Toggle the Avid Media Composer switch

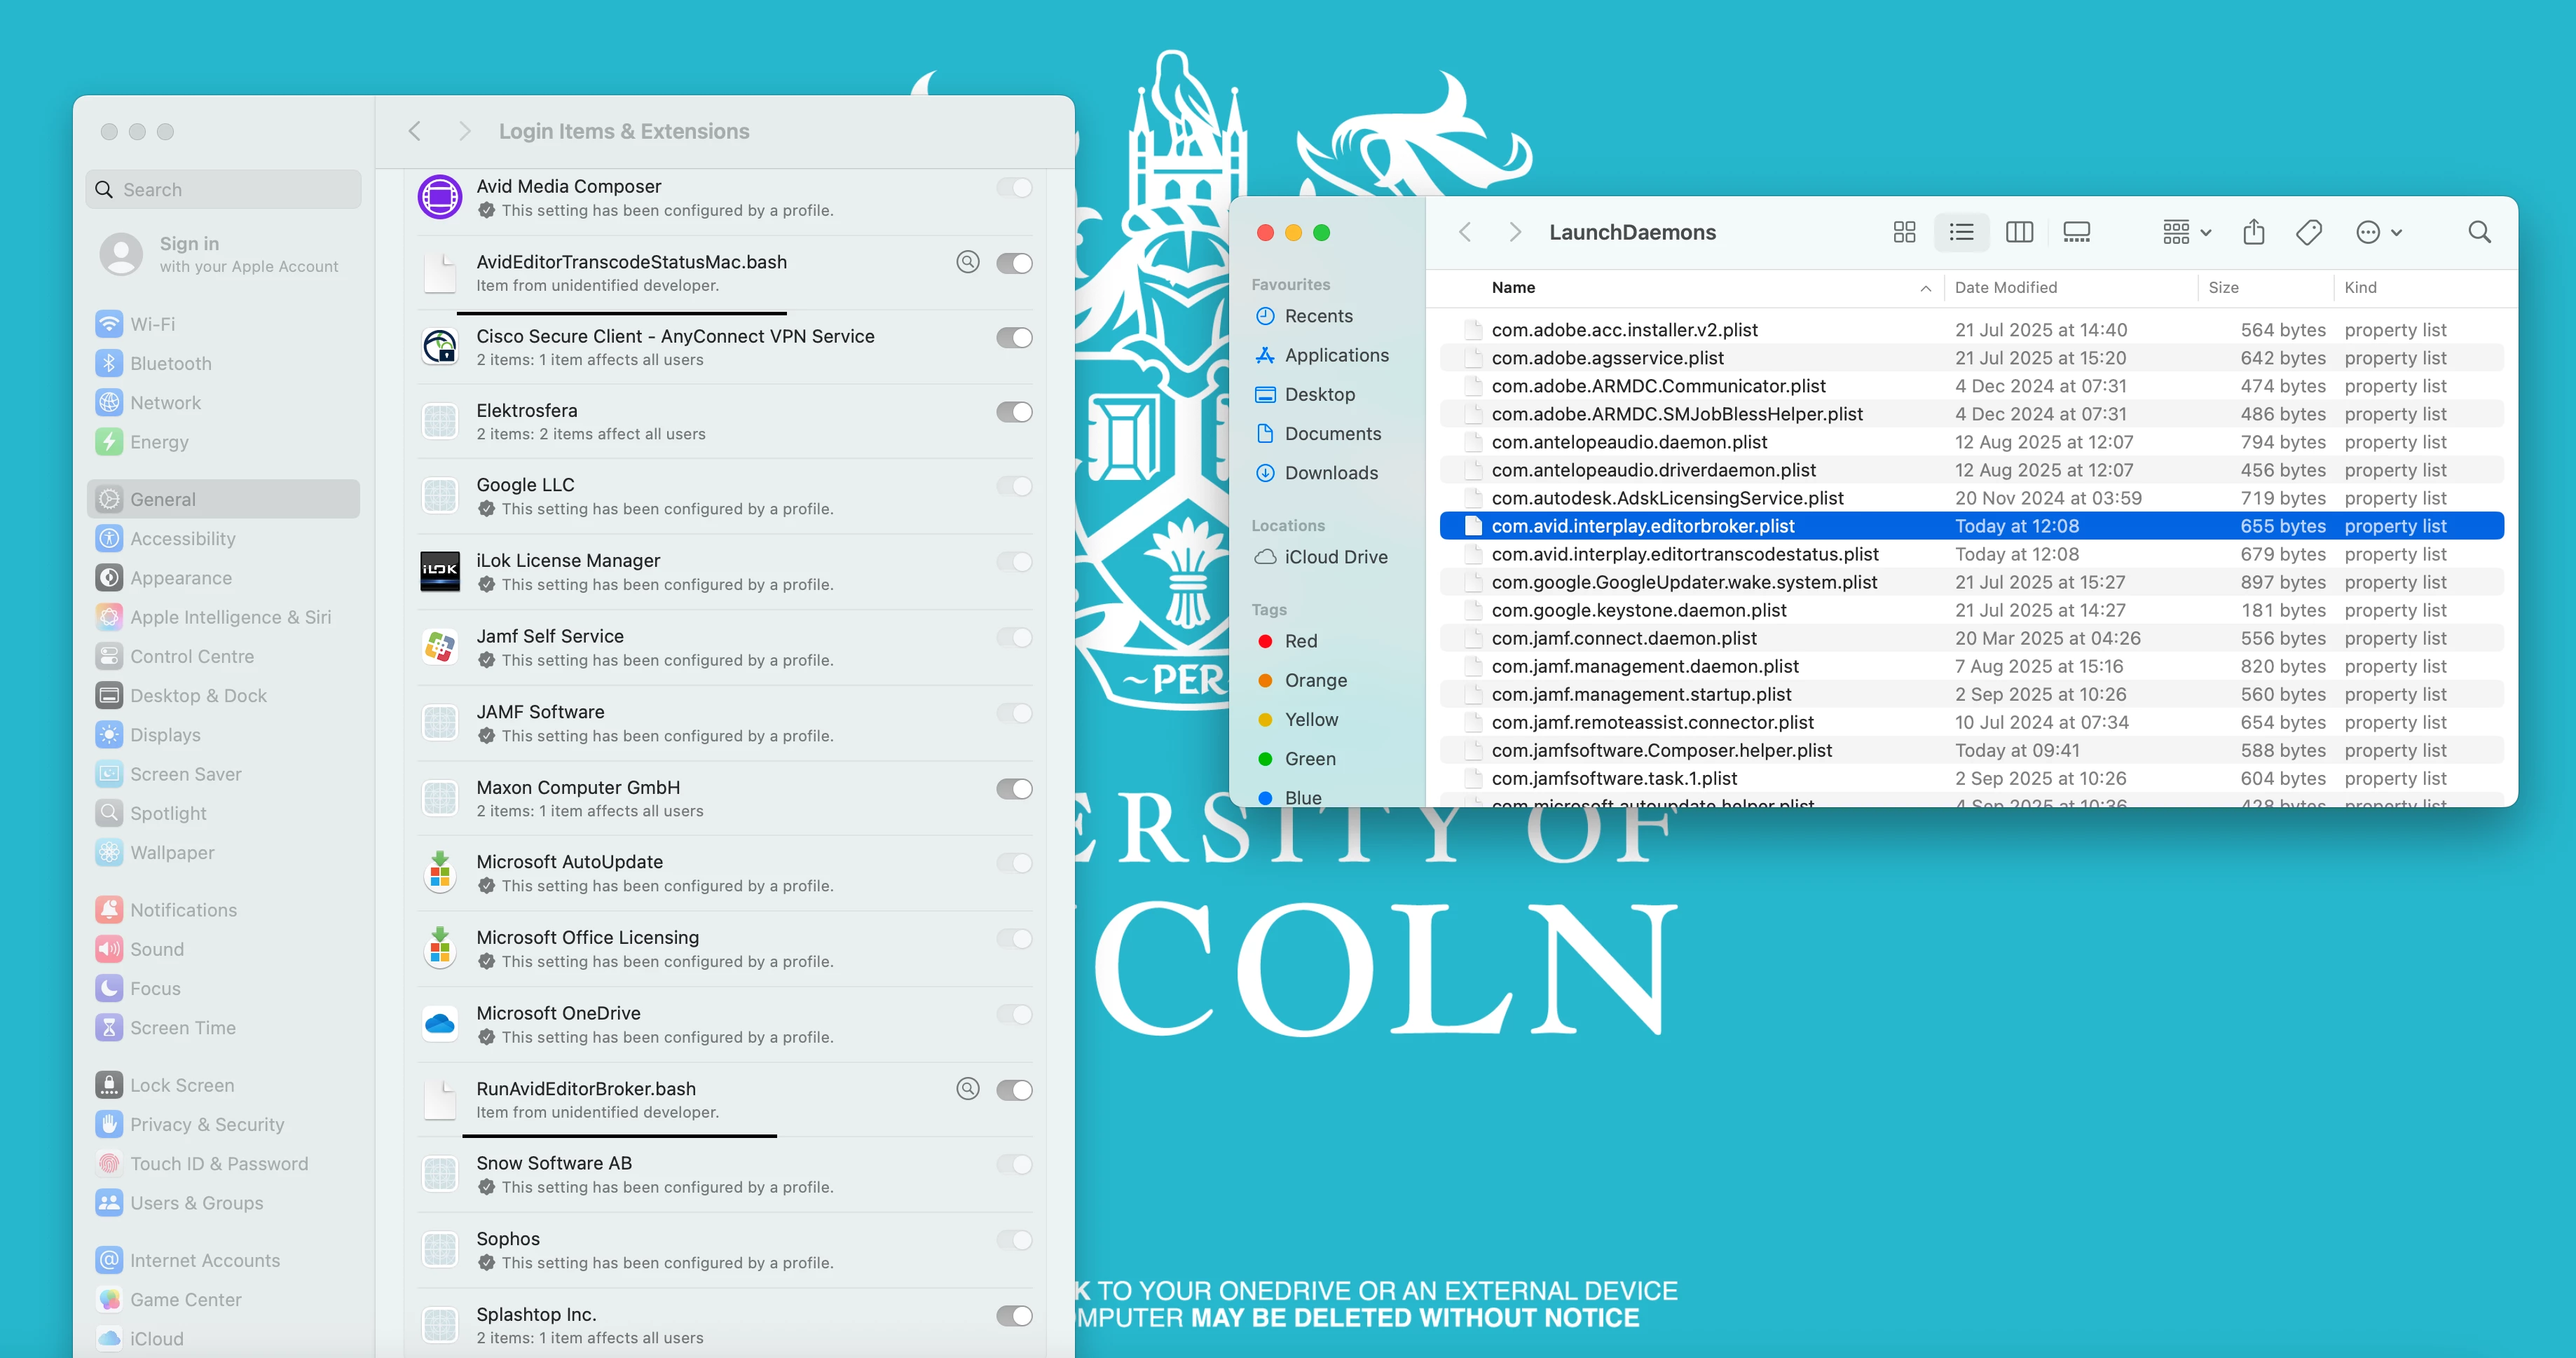(1014, 188)
